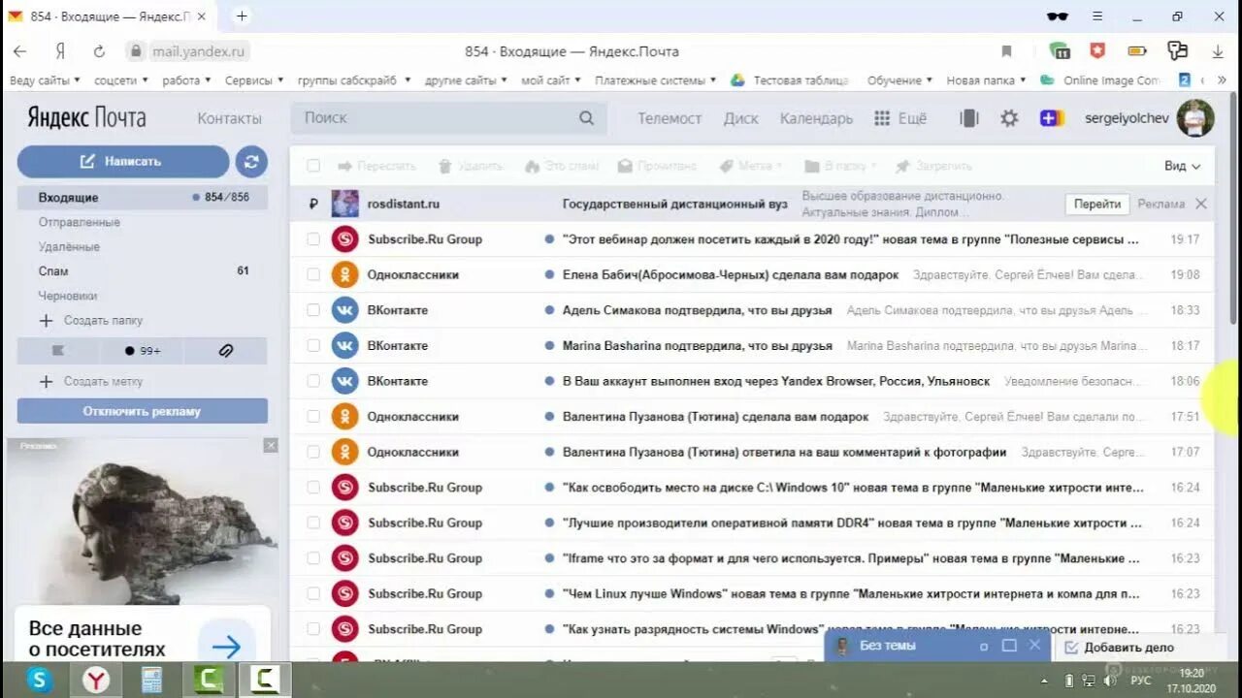Viewport: 1242px width, 698px height.
Task: Toggle the select all messages checkbox
Action: (x=313, y=166)
